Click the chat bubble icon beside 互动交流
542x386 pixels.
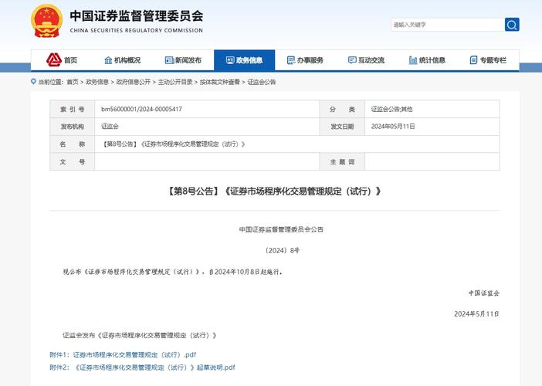352,60
